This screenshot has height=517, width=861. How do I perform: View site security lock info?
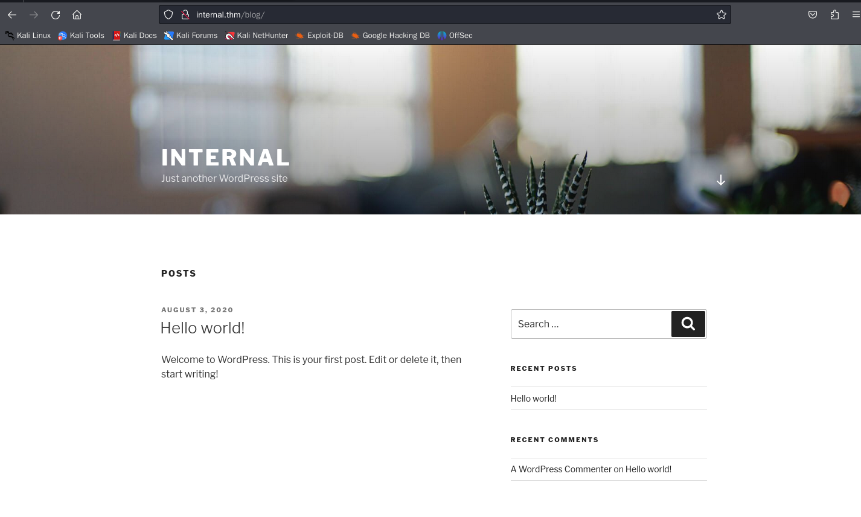point(185,14)
